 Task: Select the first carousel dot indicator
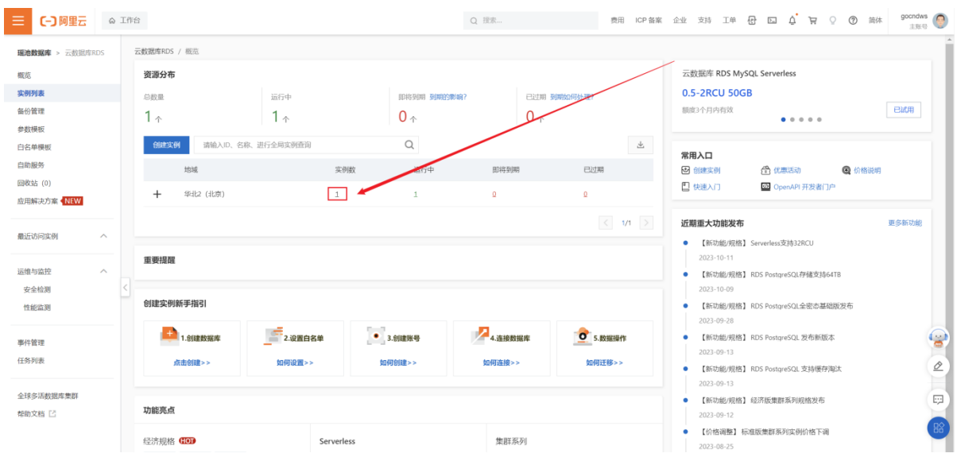tap(783, 120)
